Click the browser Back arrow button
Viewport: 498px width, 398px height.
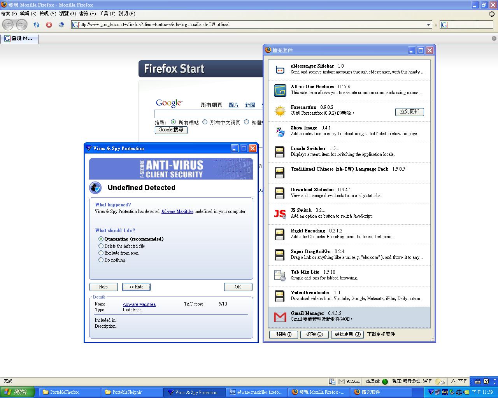point(8,24)
